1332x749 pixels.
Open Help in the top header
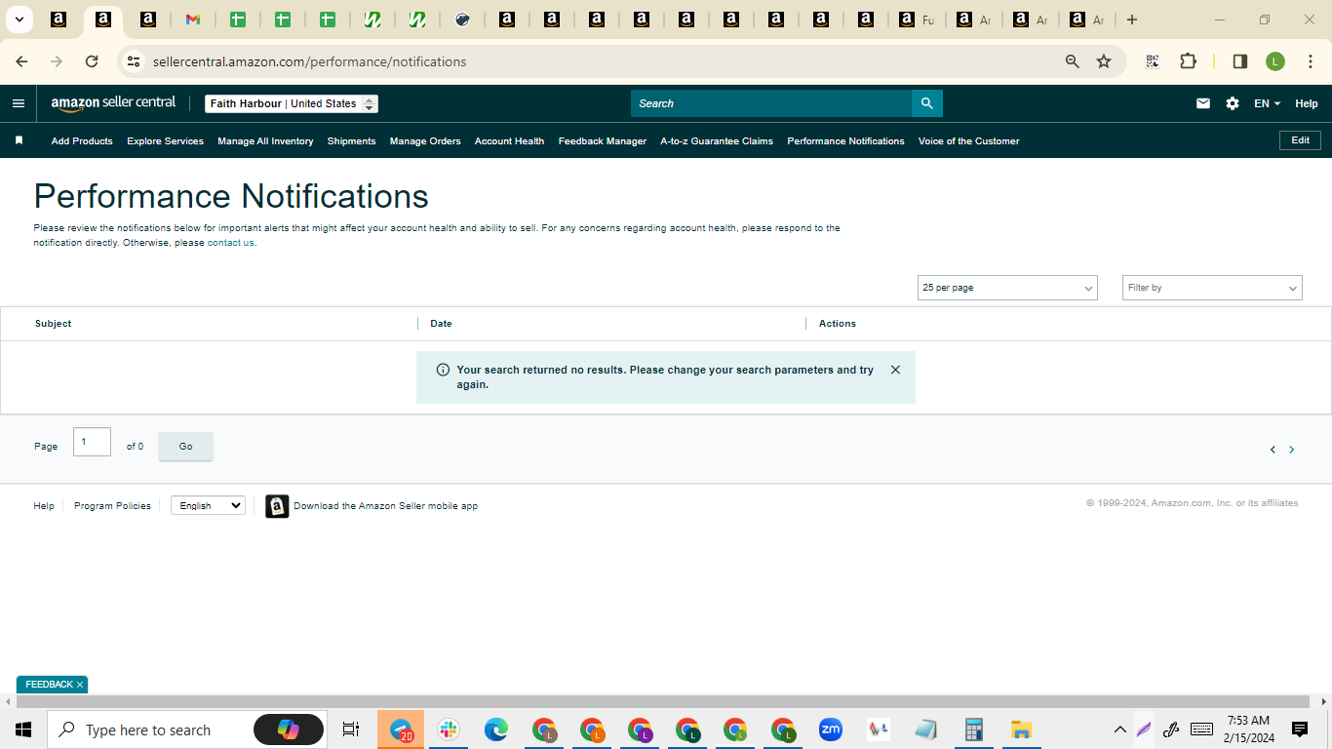(1307, 103)
